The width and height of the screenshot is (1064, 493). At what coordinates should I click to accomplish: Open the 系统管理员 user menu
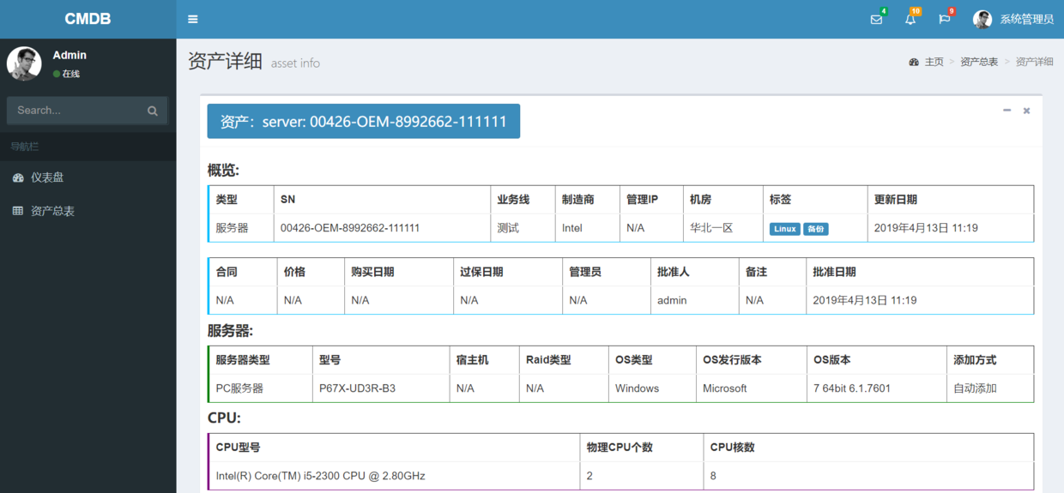(x=1013, y=19)
